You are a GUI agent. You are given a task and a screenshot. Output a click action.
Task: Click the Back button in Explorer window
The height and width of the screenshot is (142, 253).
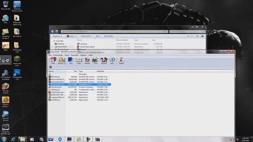(x=53, y=32)
